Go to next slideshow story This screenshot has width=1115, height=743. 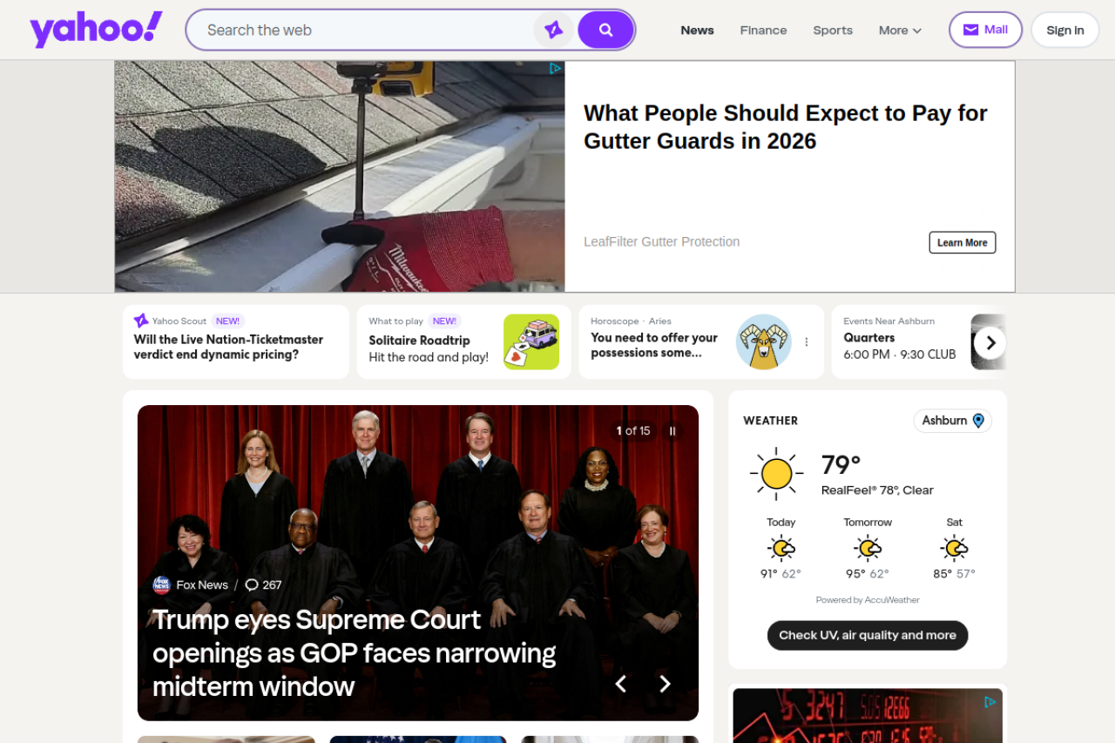click(x=665, y=684)
